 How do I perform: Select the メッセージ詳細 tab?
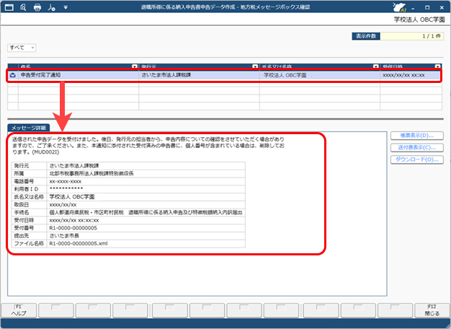pos(29,128)
